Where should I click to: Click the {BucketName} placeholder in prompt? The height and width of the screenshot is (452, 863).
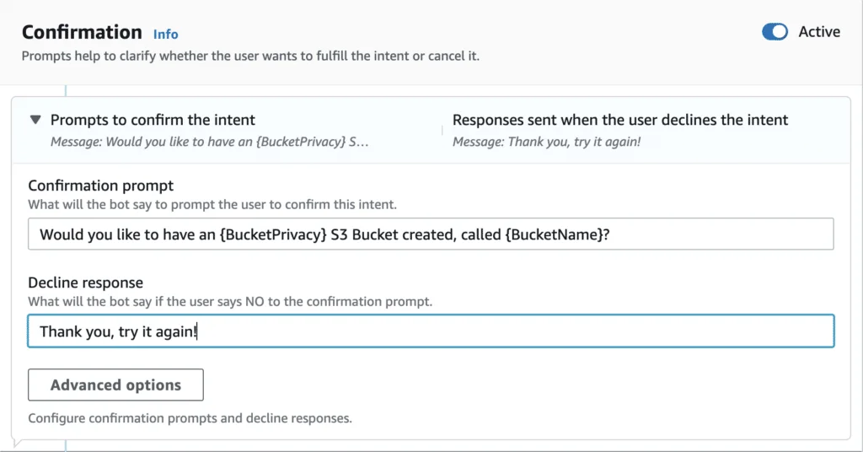point(553,234)
